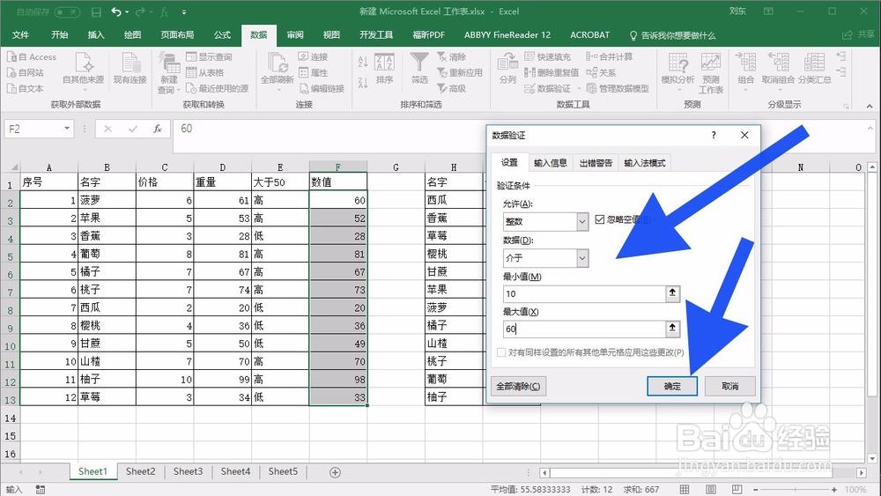Screen dimensions: 881x496
Task: Click the 最大值 input field
Action: pyautogui.click(x=584, y=329)
